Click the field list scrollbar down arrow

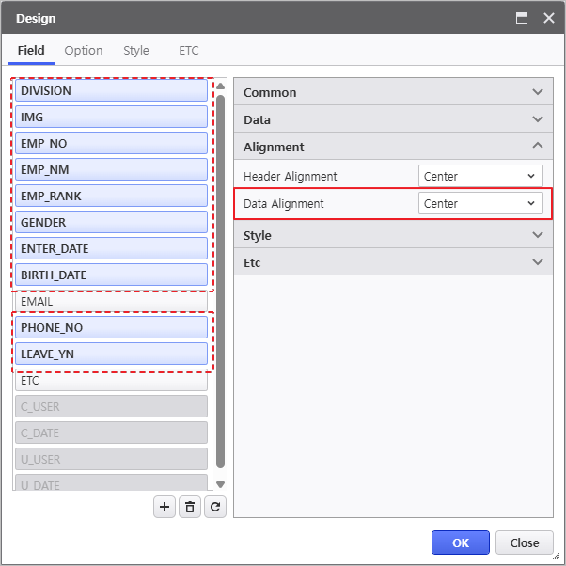point(221,484)
